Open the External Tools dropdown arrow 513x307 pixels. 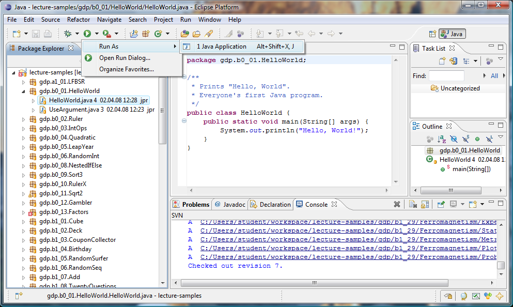(x=116, y=34)
